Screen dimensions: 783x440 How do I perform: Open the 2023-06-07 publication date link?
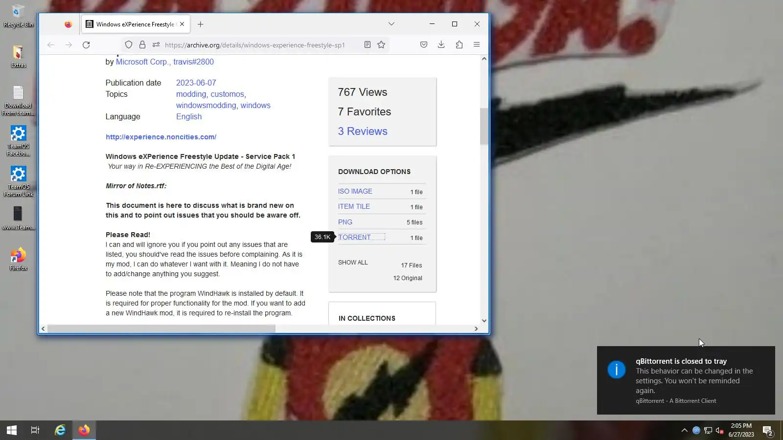tap(196, 83)
